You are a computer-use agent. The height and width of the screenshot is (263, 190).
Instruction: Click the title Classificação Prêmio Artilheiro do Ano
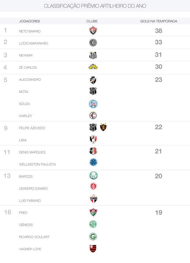(x=95, y=6)
